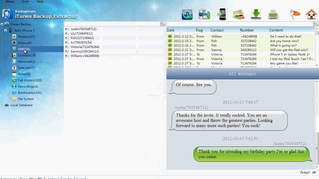
Task: Click the search icon above the message table
Action: point(316,24)
